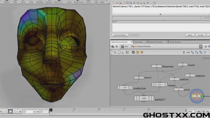Close the Tree View tab
The width and height of the screenshot is (210, 118).
146,42
